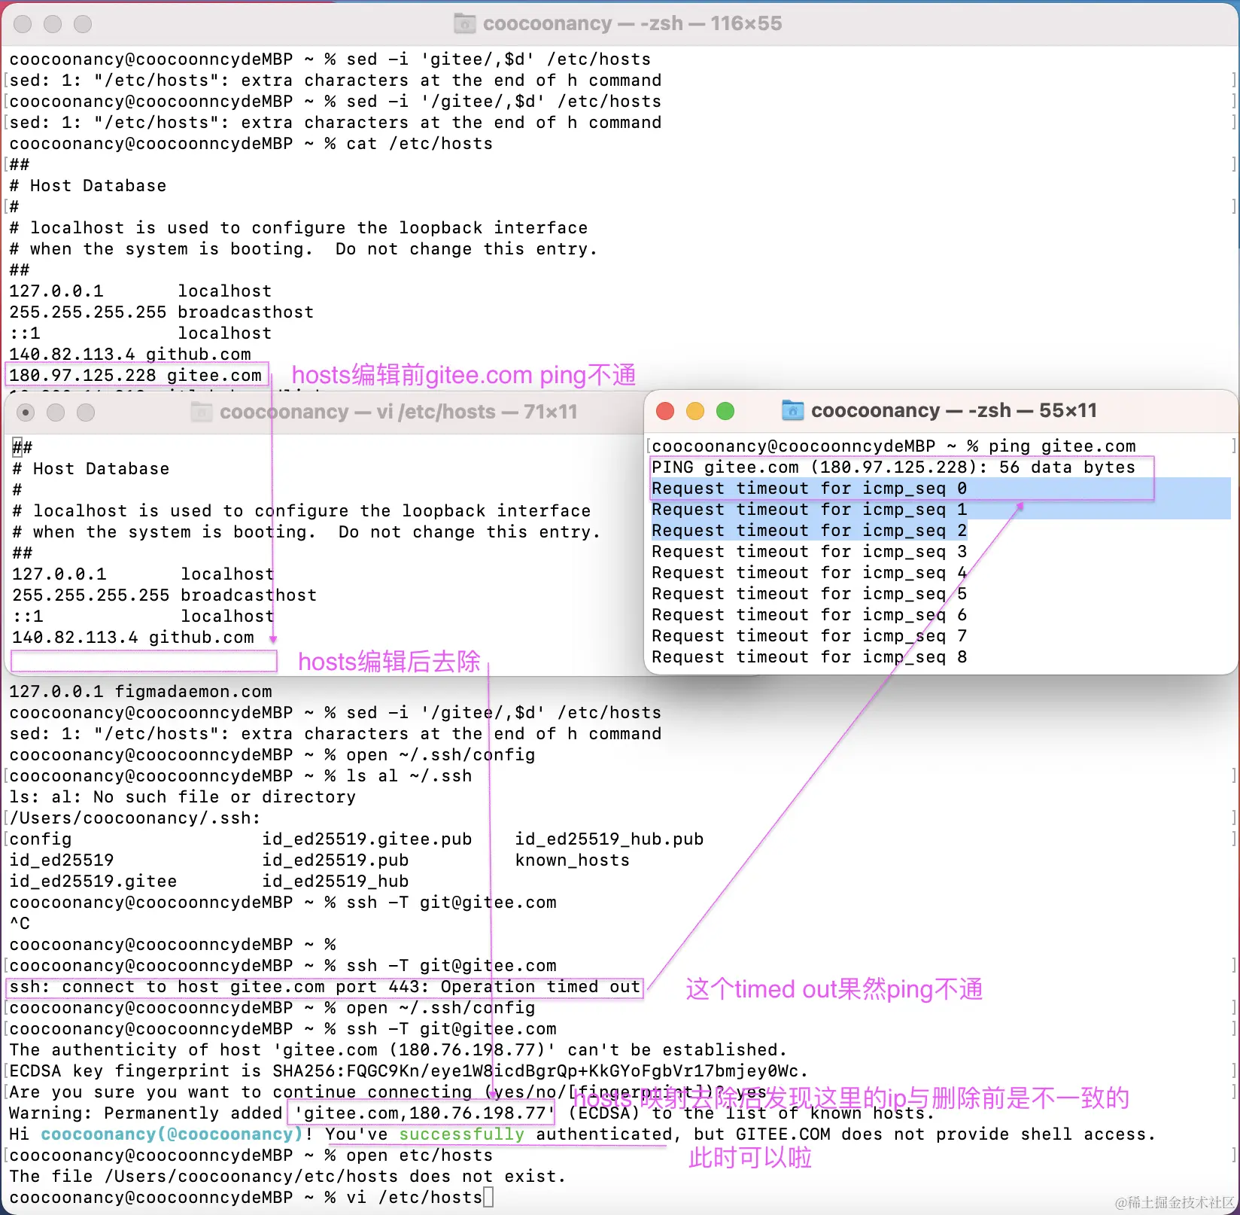Viewport: 1240px width, 1215px height.
Task: Close the back 116×55 zsh window using its leftmost title button
Action: pyautogui.click(x=23, y=24)
